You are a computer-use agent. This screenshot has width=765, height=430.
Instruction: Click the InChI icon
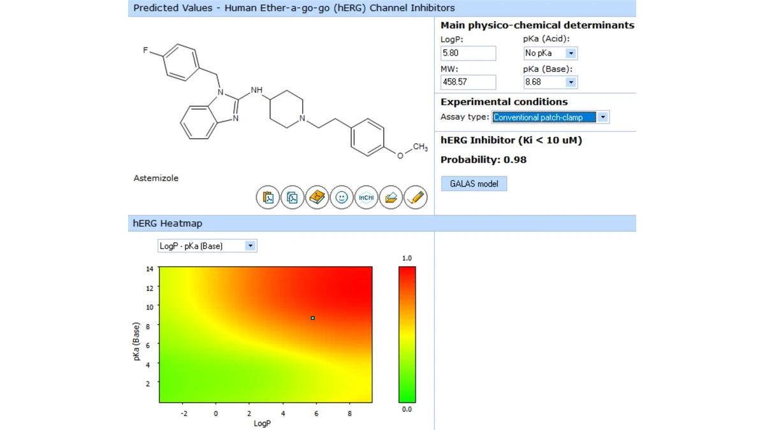pos(366,197)
